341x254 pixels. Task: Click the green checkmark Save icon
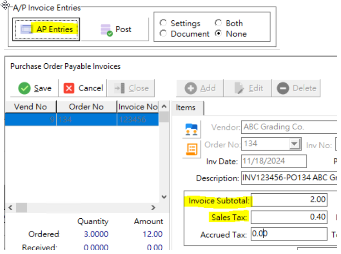[24, 88]
